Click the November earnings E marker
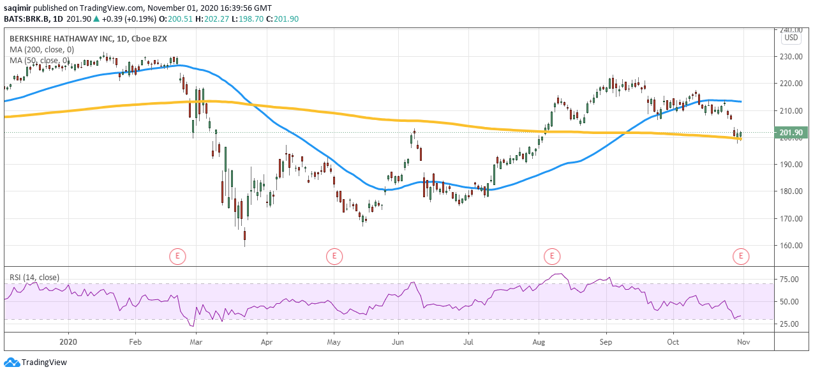813x374 pixels. pos(740,256)
